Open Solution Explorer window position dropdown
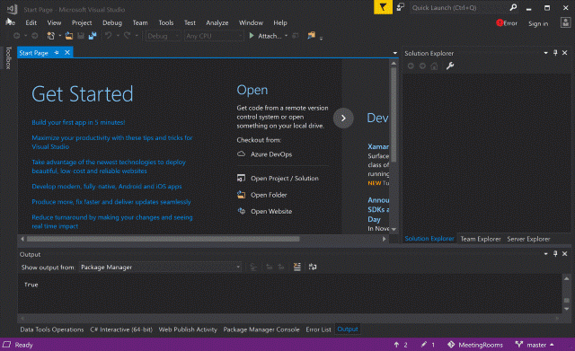Screen dimensions: 575x351 click(545, 53)
